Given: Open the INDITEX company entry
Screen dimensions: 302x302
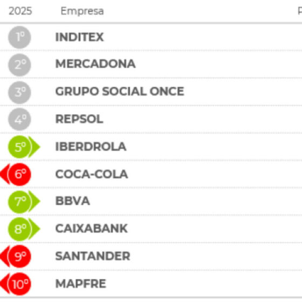Looking at the screenshot, I should [x=79, y=37].
